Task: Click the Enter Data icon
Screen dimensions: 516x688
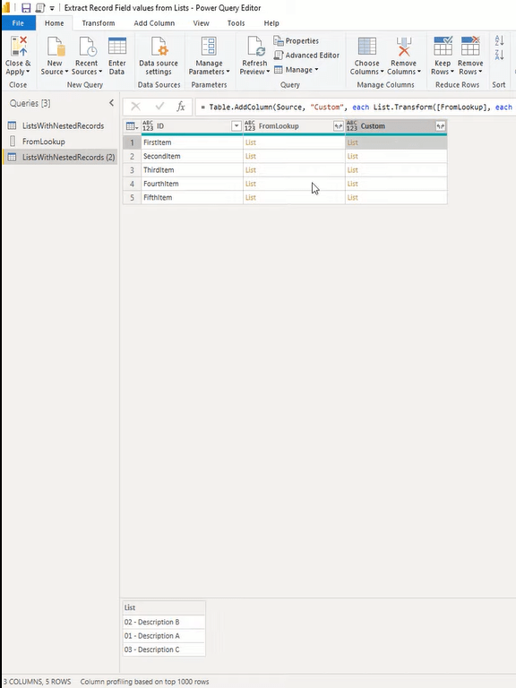Action: 117,47
